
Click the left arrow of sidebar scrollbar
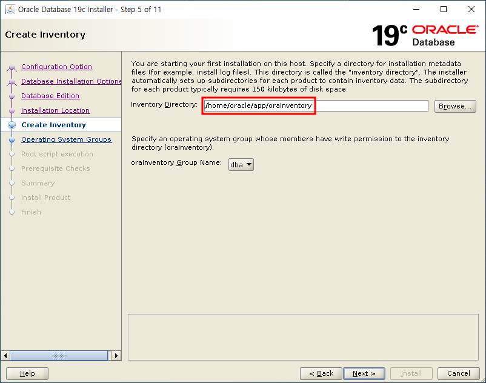[x=5, y=355]
